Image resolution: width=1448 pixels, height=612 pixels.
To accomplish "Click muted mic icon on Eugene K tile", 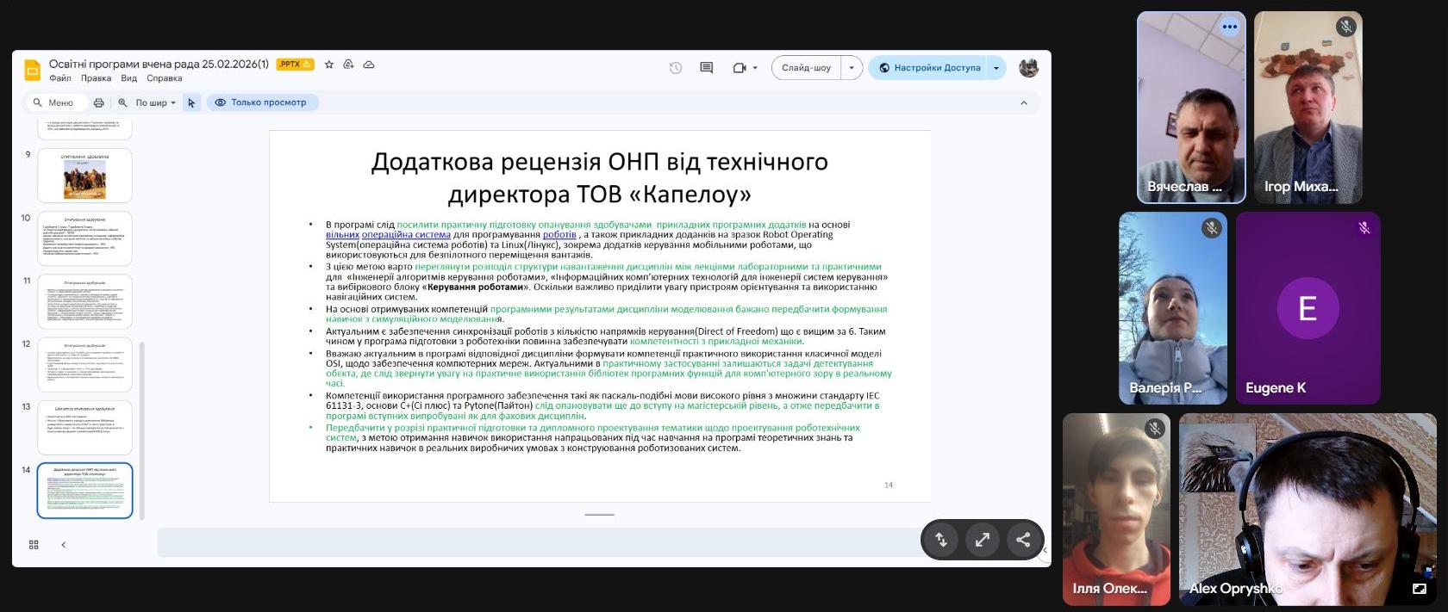I will (1364, 228).
